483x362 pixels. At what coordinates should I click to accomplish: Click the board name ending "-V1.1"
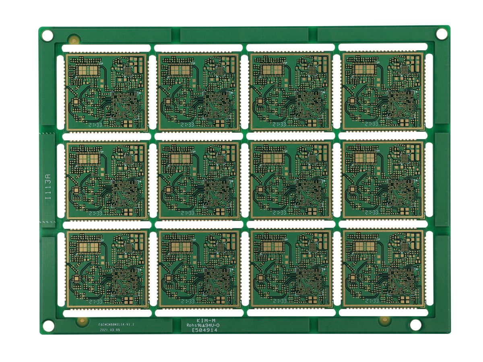pos(116,324)
